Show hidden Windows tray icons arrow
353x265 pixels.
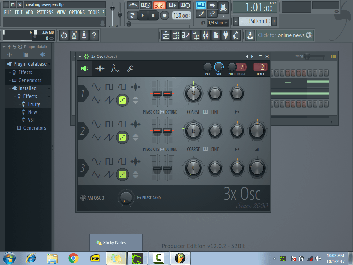tap(274, 258)
